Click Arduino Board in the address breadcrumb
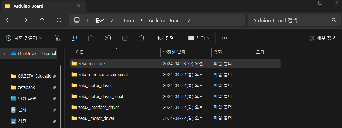Viewport: 342px width, 128px height. point(165,20)
